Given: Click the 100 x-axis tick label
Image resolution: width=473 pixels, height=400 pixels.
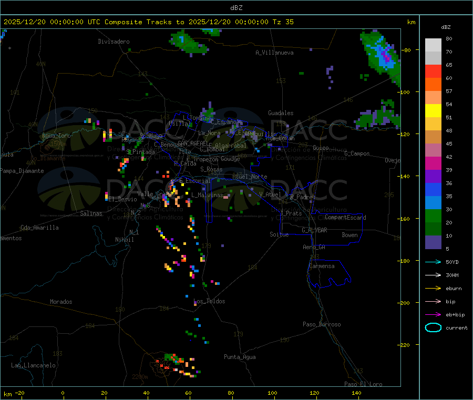Looking at the screenshot, I should (x=272, y=393).
